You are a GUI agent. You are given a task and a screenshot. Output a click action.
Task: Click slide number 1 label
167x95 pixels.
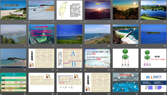(25, 22)
